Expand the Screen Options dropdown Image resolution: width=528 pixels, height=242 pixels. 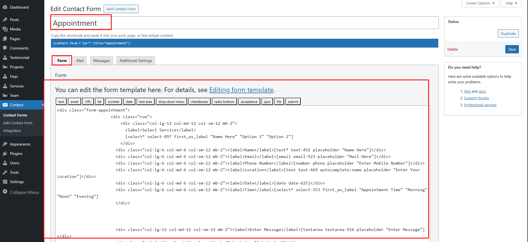[480, 3]
